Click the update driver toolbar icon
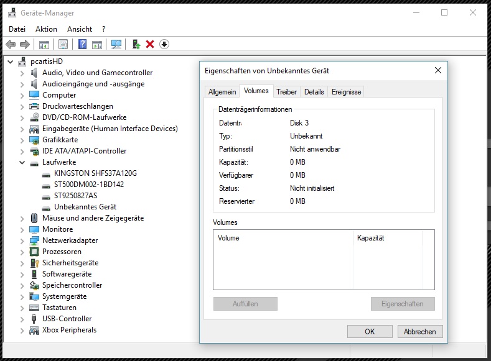Screen dimensions: 491x361 click(136, 44)
